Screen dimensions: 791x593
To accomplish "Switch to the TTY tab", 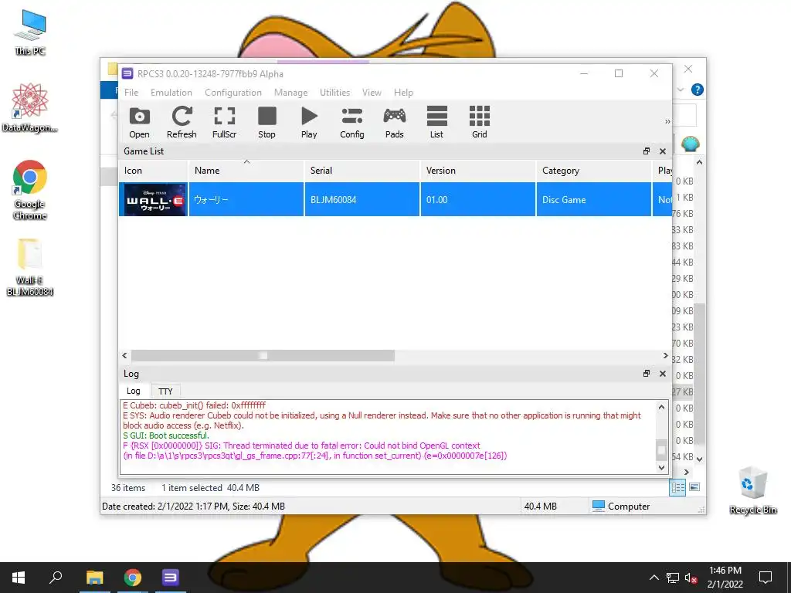I will click(165, 391).
